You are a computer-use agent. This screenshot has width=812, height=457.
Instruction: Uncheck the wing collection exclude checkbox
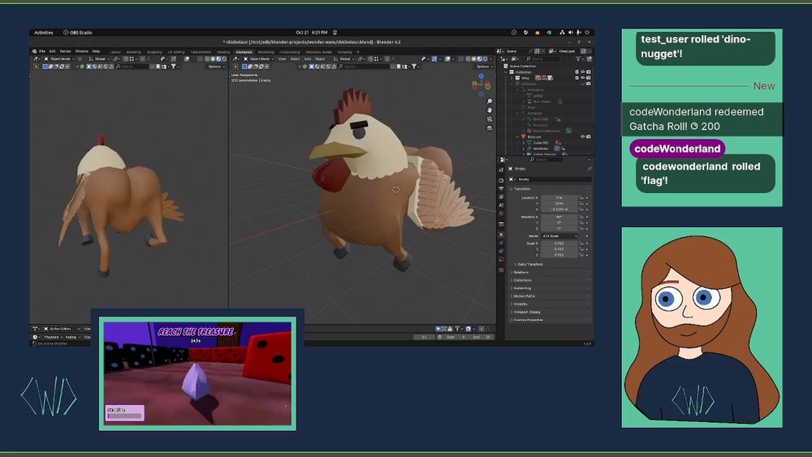[577, 78]
